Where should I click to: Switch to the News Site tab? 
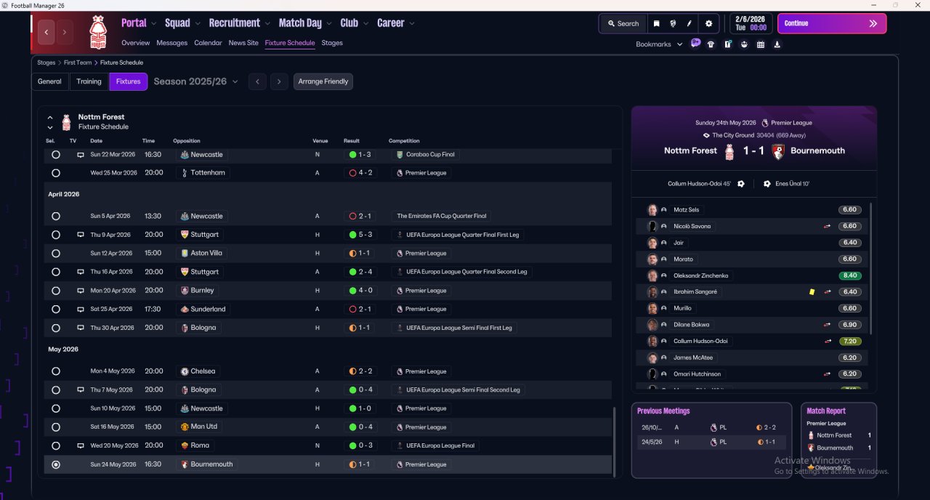pos(243,43)
